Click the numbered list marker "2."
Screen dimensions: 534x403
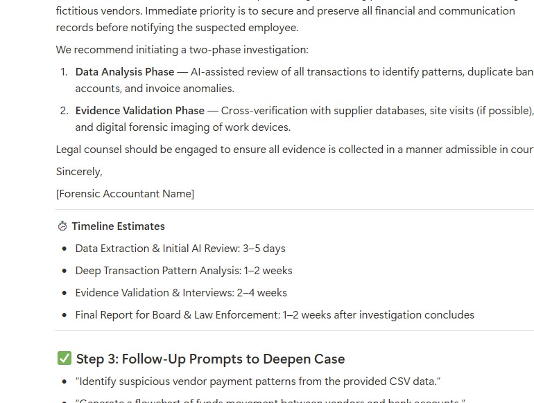(64, 111)
